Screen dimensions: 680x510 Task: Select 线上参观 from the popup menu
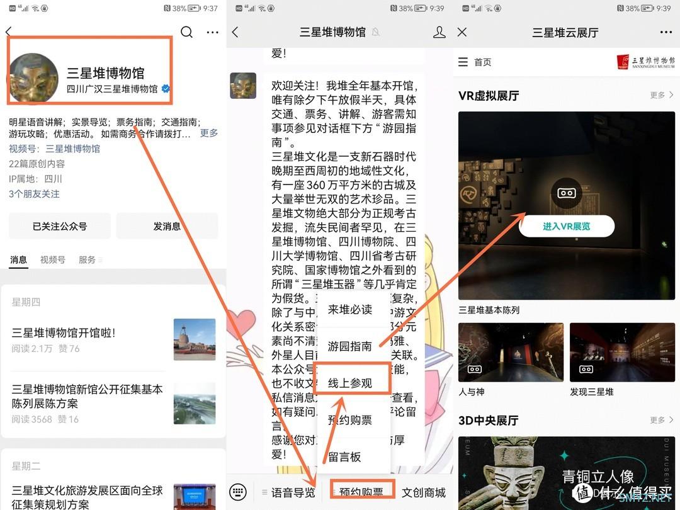tap(350, 383)
